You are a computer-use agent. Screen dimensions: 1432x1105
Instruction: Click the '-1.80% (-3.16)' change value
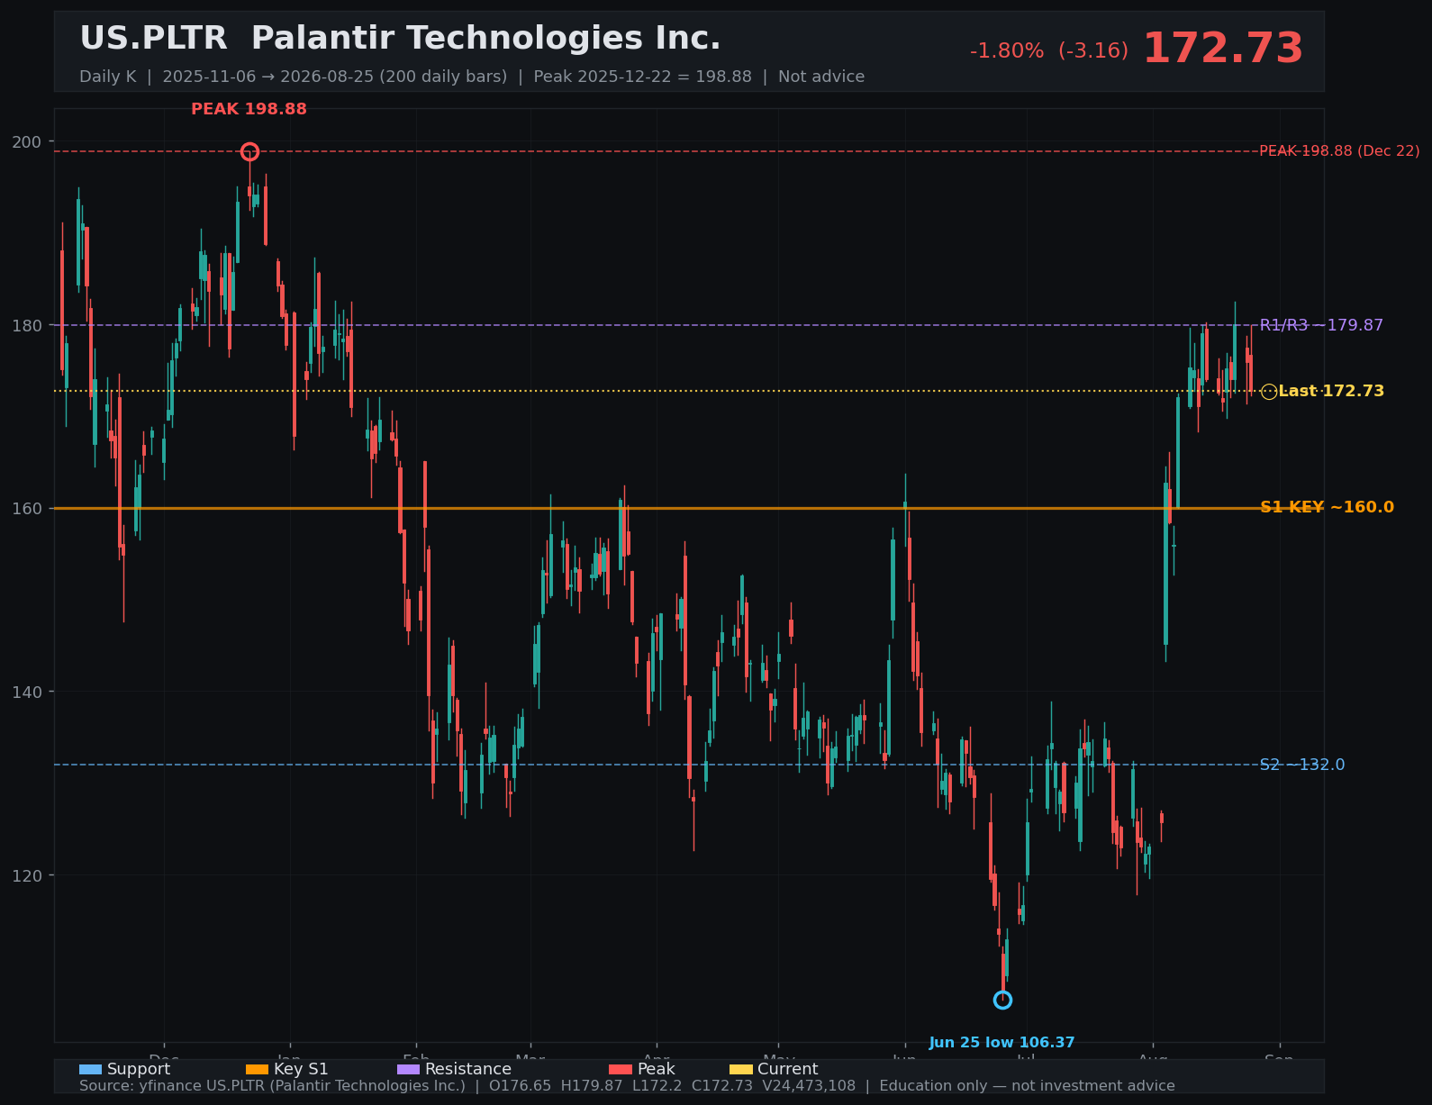tap(1049, 50)
